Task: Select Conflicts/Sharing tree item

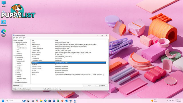Action: (22, 44)
